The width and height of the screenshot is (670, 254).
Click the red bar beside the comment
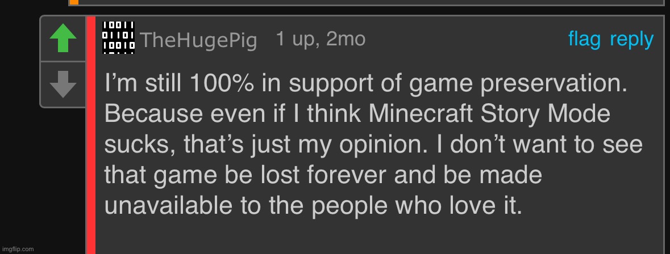(x=90, y=135)
